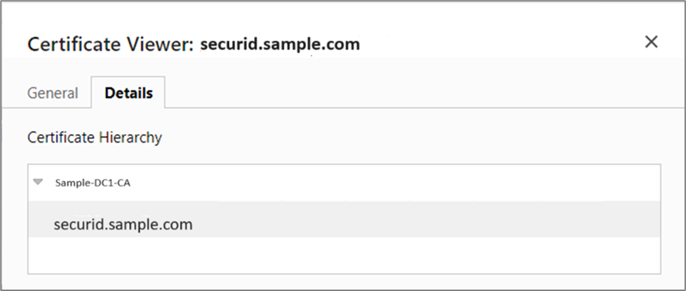Select the Details tab
This screenshot has width=686, height=291.
point(128,93)
